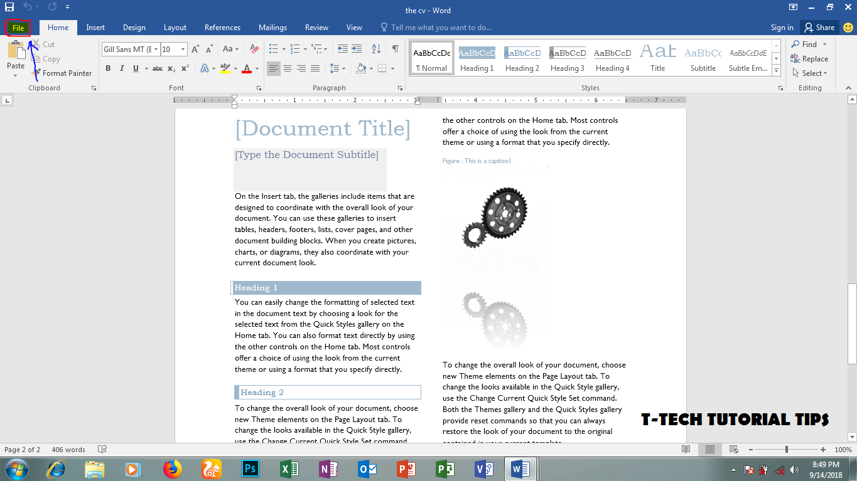Viewport: 857px width, 481px height.
Task: Open the font size dropdown
Action: coord(183,49)
